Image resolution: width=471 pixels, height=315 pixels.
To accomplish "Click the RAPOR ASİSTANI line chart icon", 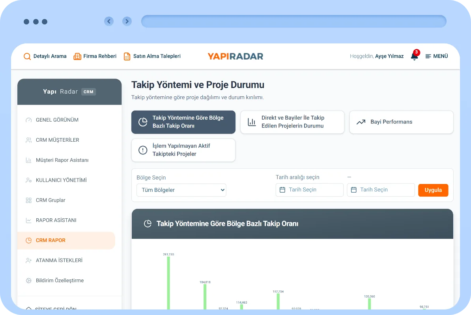I will [28, 220].
